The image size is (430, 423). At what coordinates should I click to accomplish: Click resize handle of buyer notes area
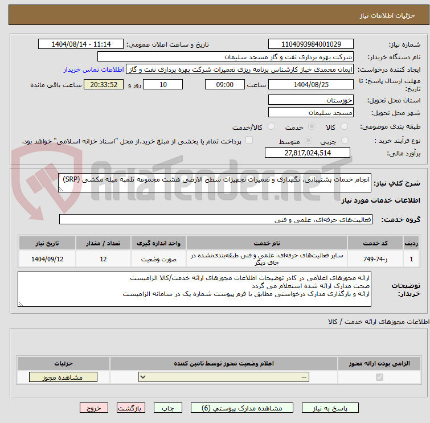[21, 304]
